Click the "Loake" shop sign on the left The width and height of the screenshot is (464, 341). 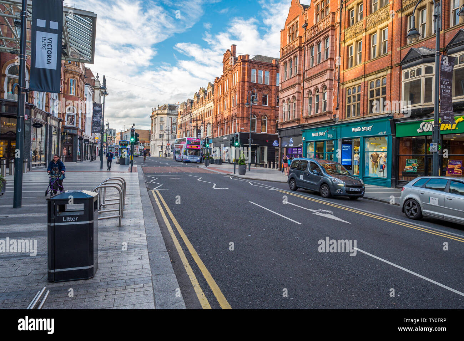coord(9,124)
